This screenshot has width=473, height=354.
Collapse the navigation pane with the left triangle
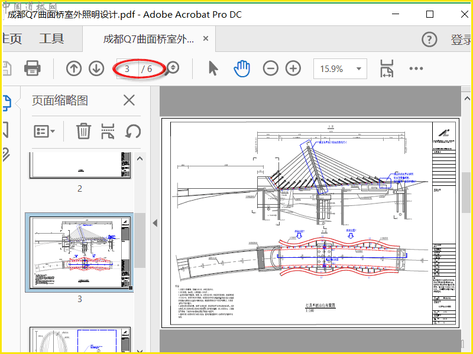click(155, 223)
